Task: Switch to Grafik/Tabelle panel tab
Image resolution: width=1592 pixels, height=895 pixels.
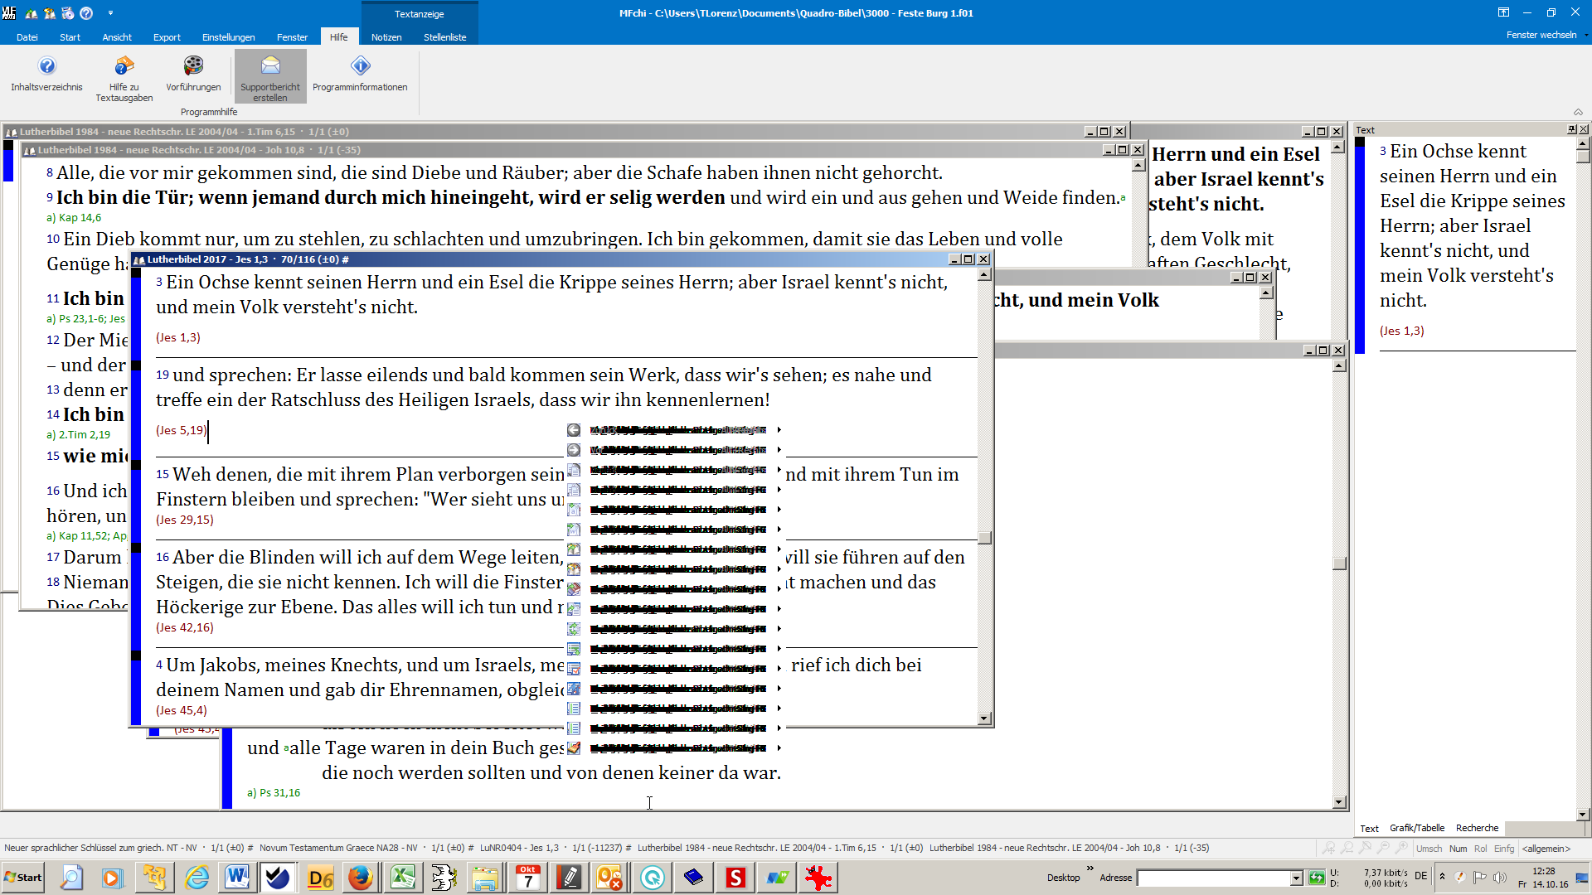Action: click(x=1417, y=828)
